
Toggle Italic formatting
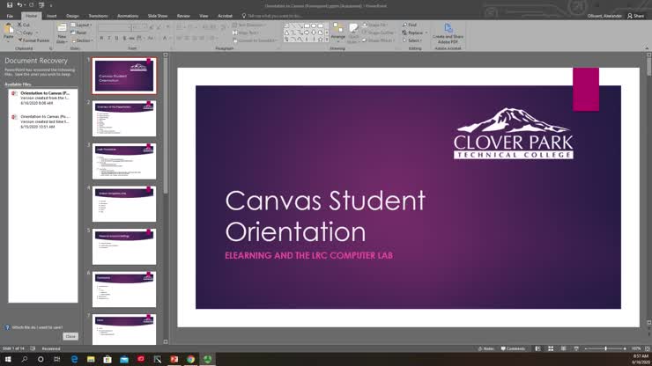pos(109,38)
